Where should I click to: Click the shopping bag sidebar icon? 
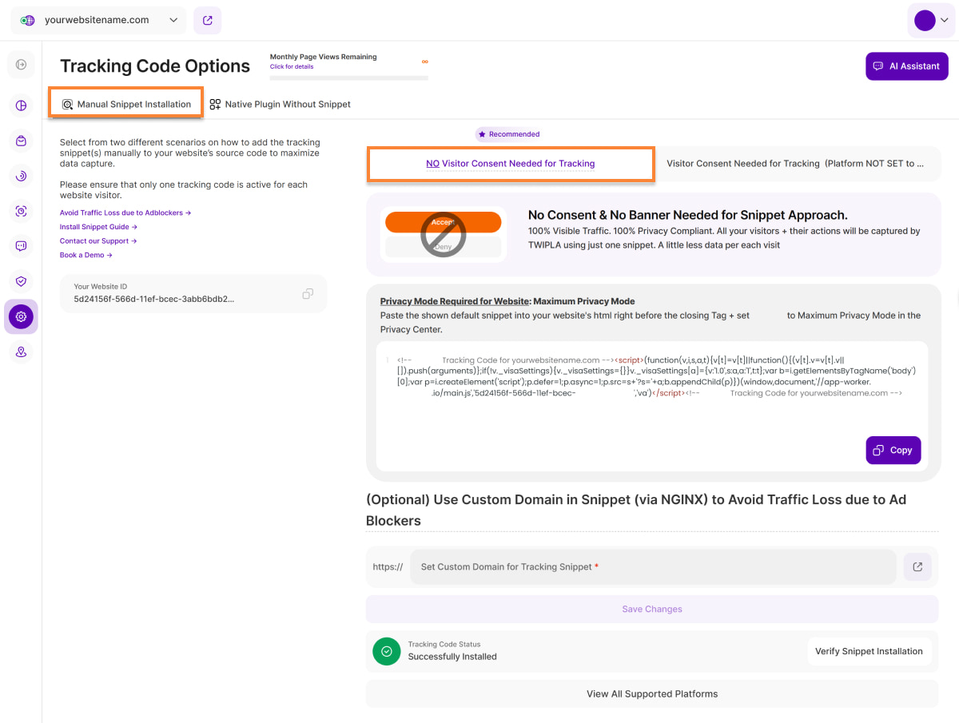21,141
